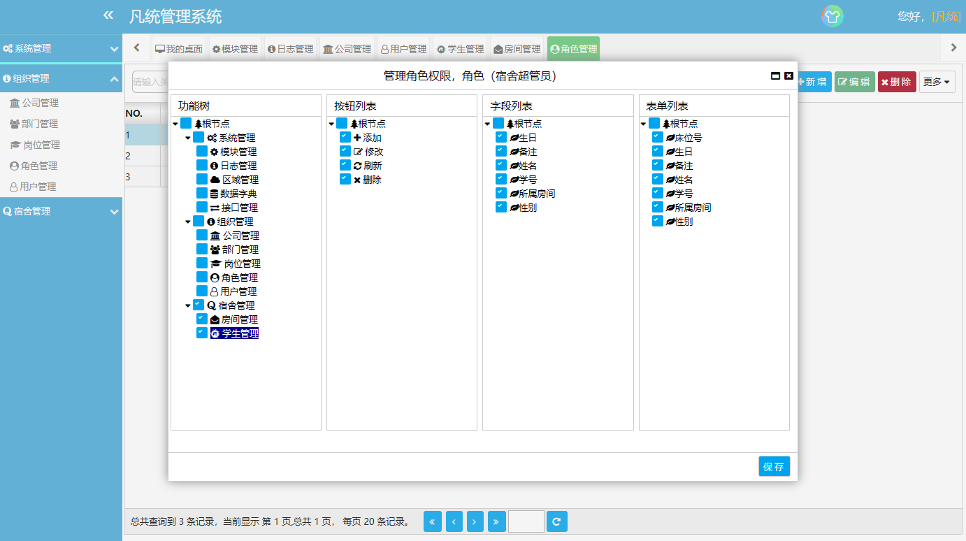Image resolution: width=966 pixels, height=541 pixels.
Task: Check the 模块管理 checkbox in function tree
Action: 202,151
